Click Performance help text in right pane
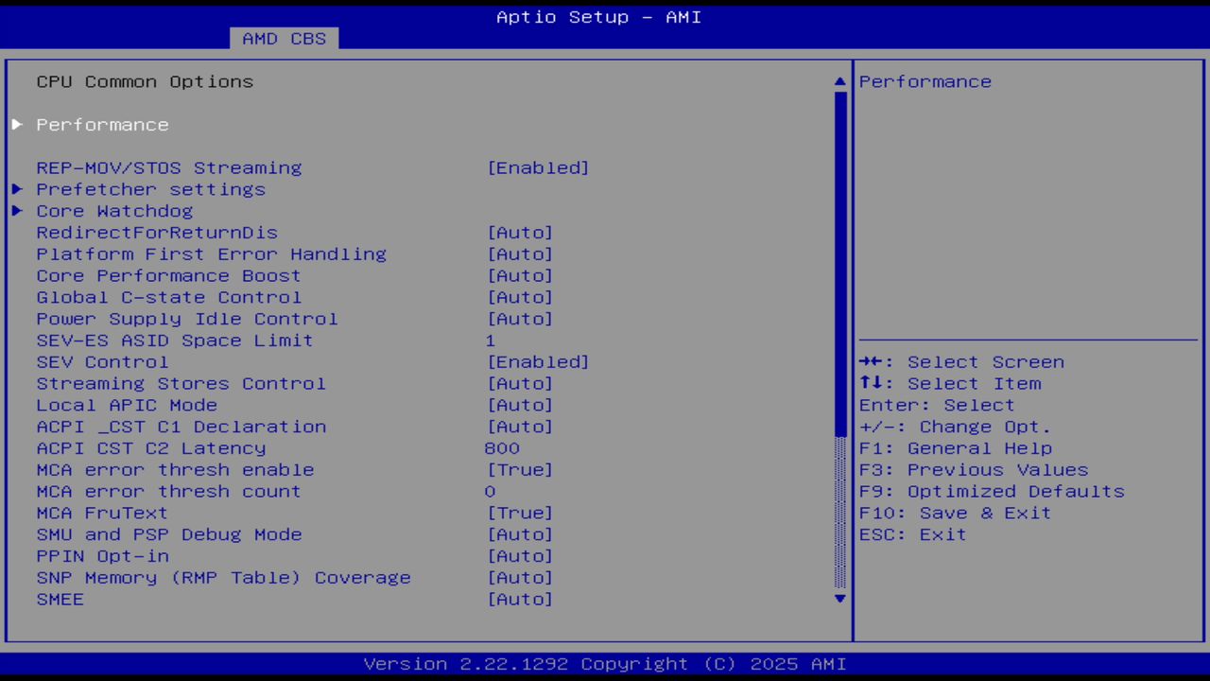This screenshot has width=1210, height=681. pos(925,82)
